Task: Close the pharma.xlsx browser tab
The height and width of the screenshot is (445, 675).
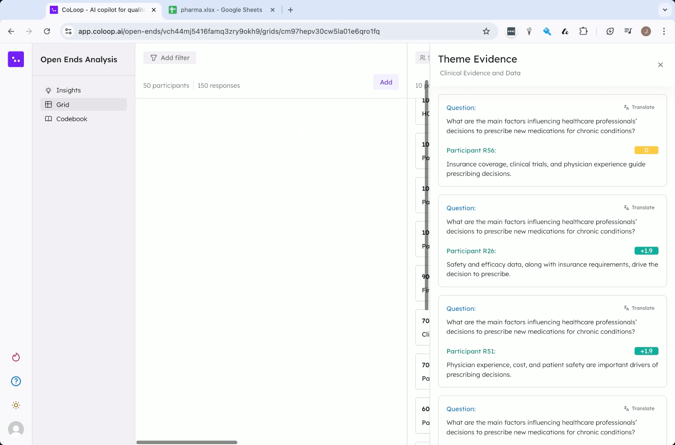Action: 272,10
